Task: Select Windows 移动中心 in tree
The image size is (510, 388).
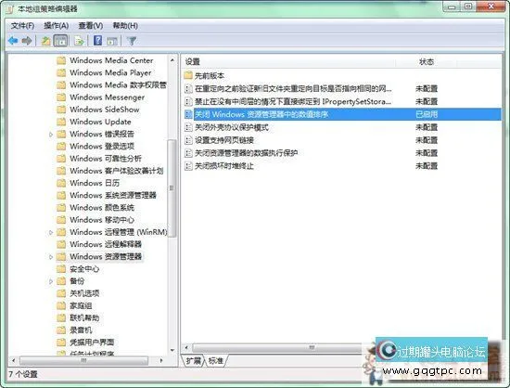Action: point(102,220)
